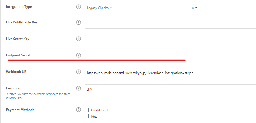This screenshot has width=256, height=123.
Task: Tick the Ideal payment method checkbox
Action: (x=87, y=116)
